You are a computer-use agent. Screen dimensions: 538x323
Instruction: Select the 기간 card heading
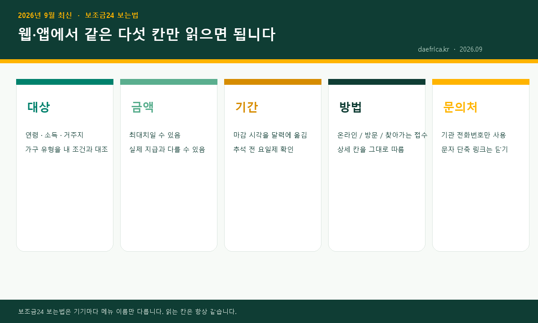point(247,107)
